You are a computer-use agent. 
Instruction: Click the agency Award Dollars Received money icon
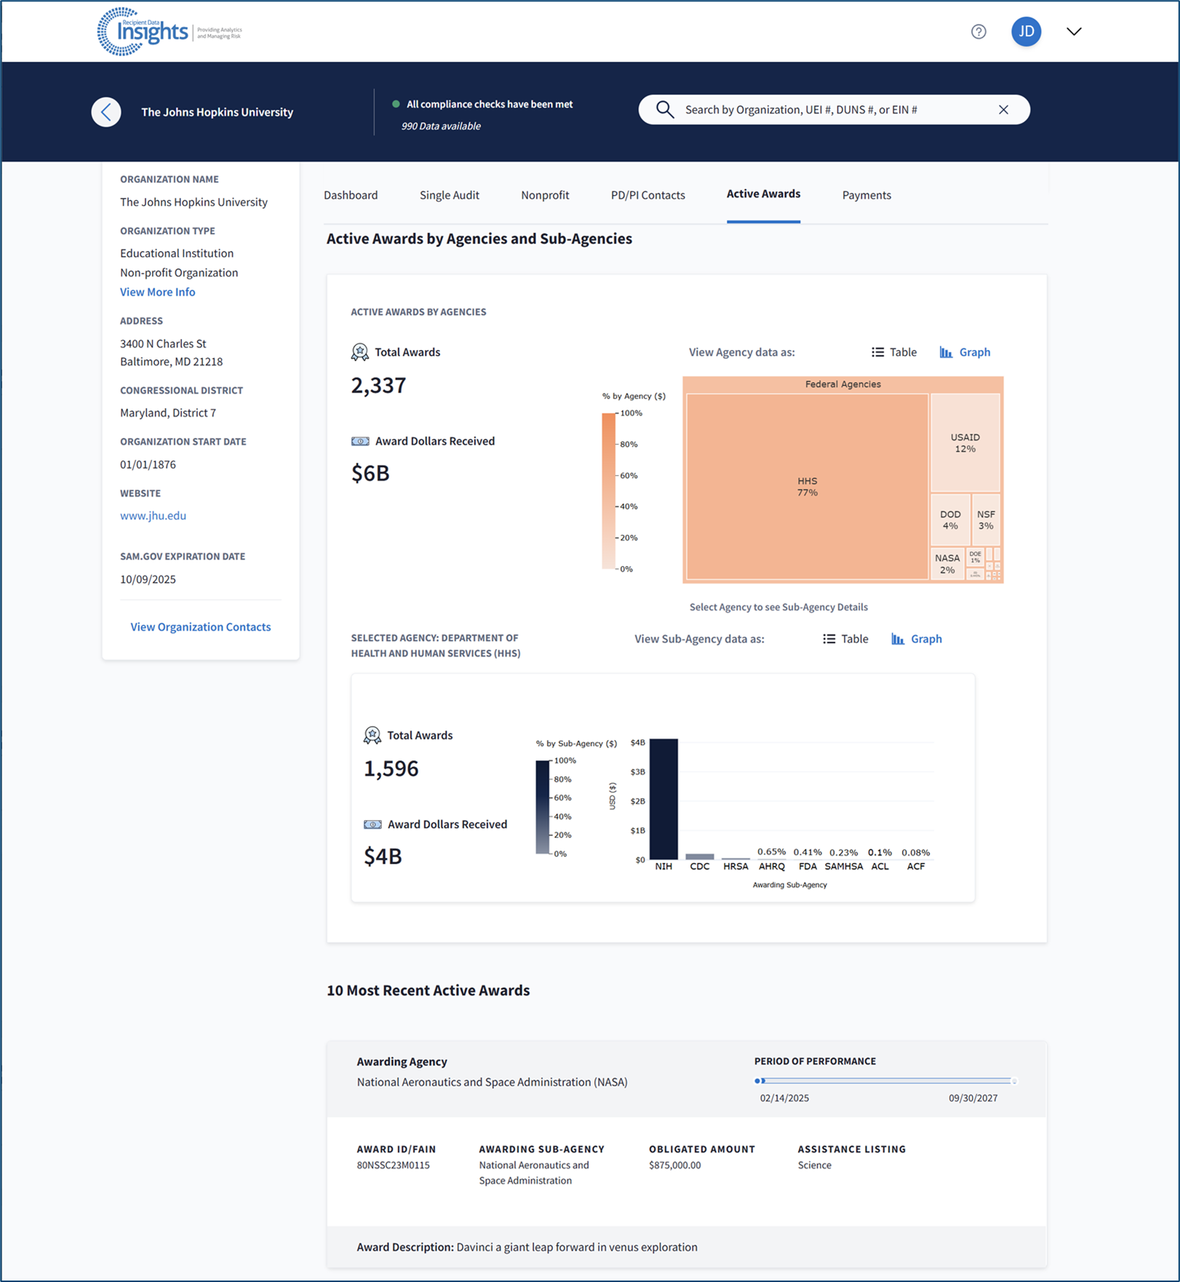pos(360,442)
